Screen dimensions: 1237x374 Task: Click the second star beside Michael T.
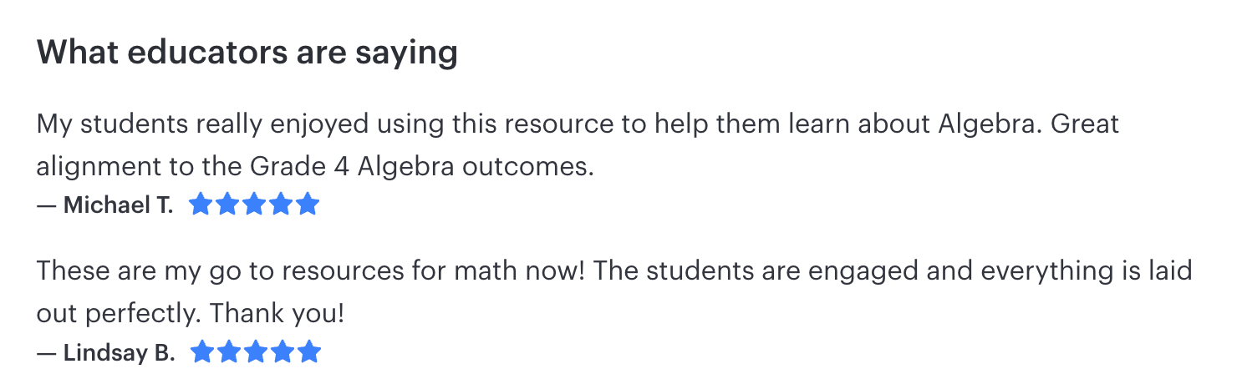(227, 205)
